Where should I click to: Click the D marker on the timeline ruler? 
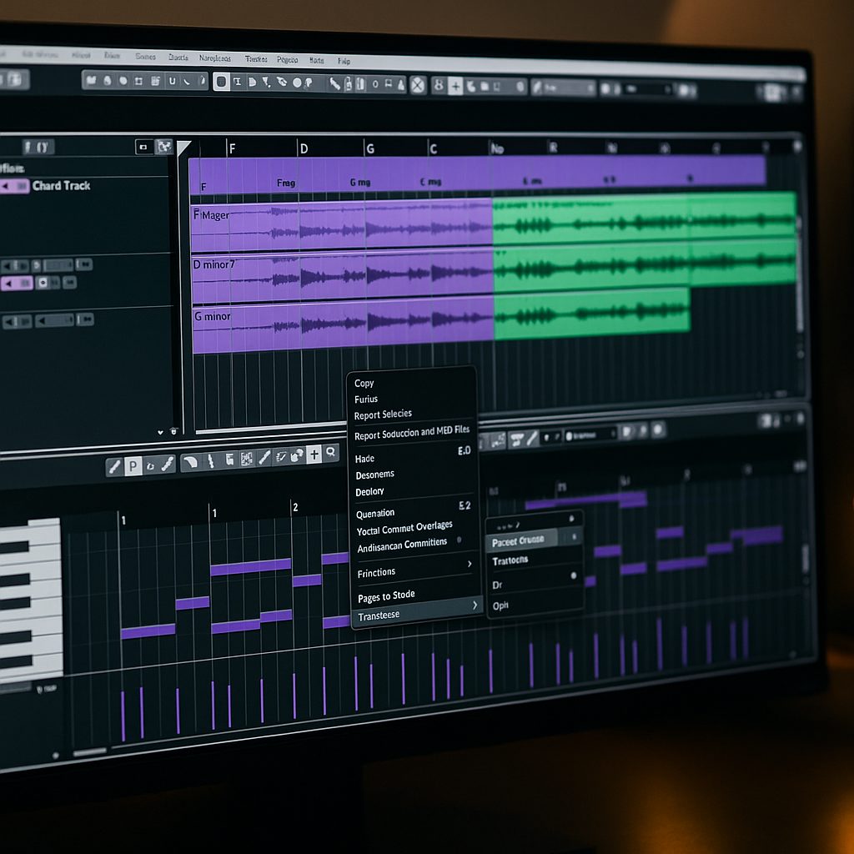(x=304, y=148)
